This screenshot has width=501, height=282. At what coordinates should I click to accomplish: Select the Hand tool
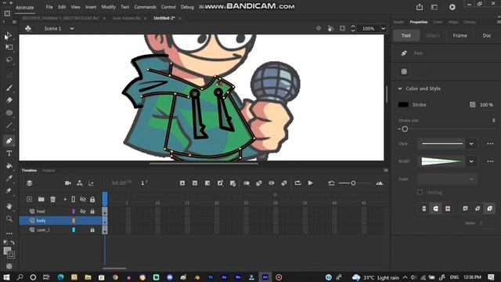(x=9, y=206)
